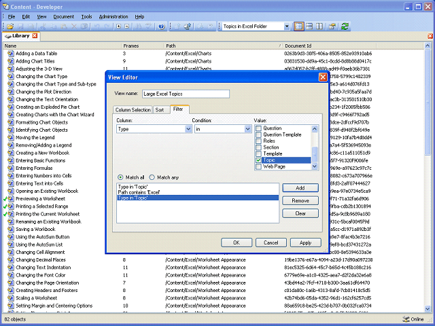
Task: Click the grayed-out find binoculars icon
Action: click(x=139, y=26)
